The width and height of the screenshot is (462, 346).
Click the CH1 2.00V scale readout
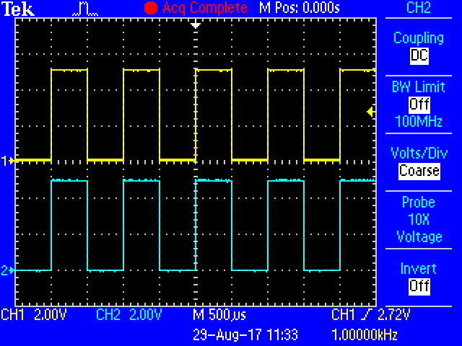click(x=34, y=314)
